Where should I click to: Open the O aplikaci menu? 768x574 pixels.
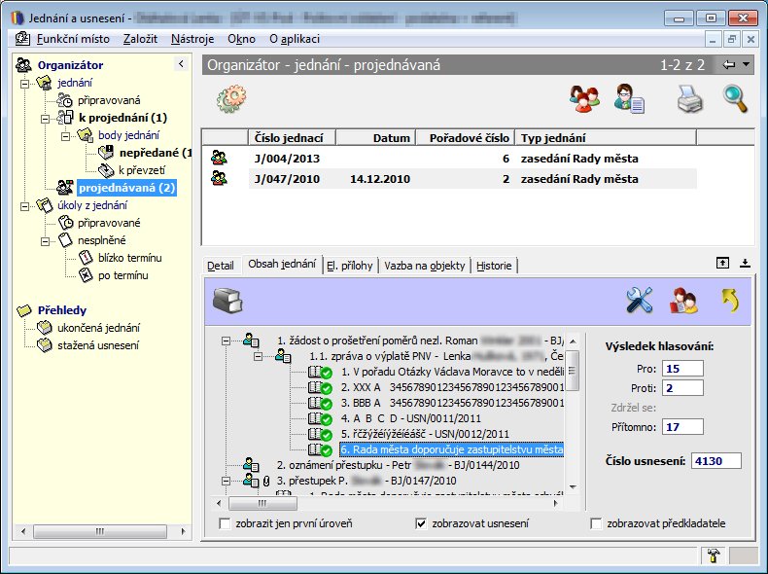(x=295, y=39)
